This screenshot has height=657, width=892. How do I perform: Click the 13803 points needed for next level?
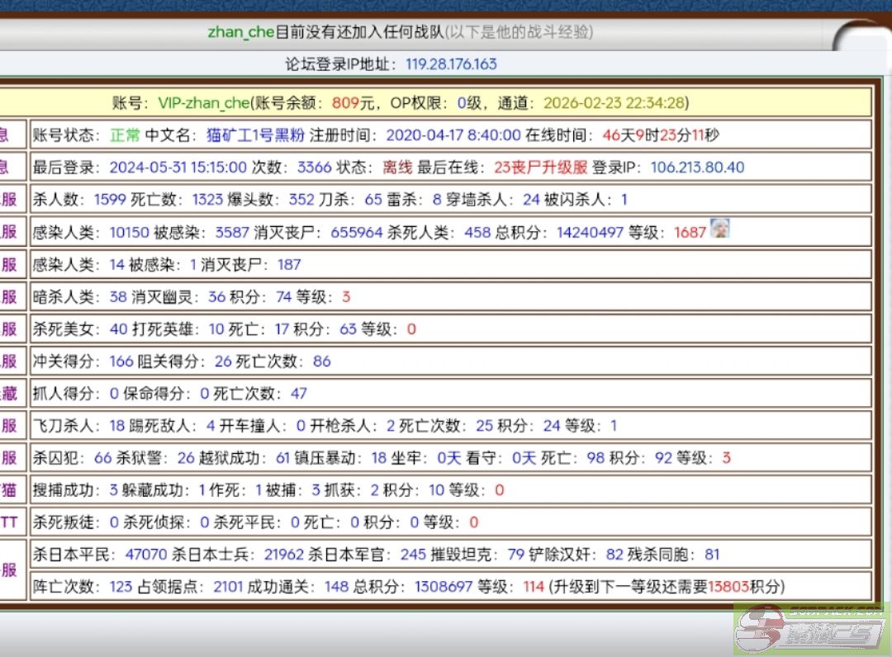[x=728, y=587]
